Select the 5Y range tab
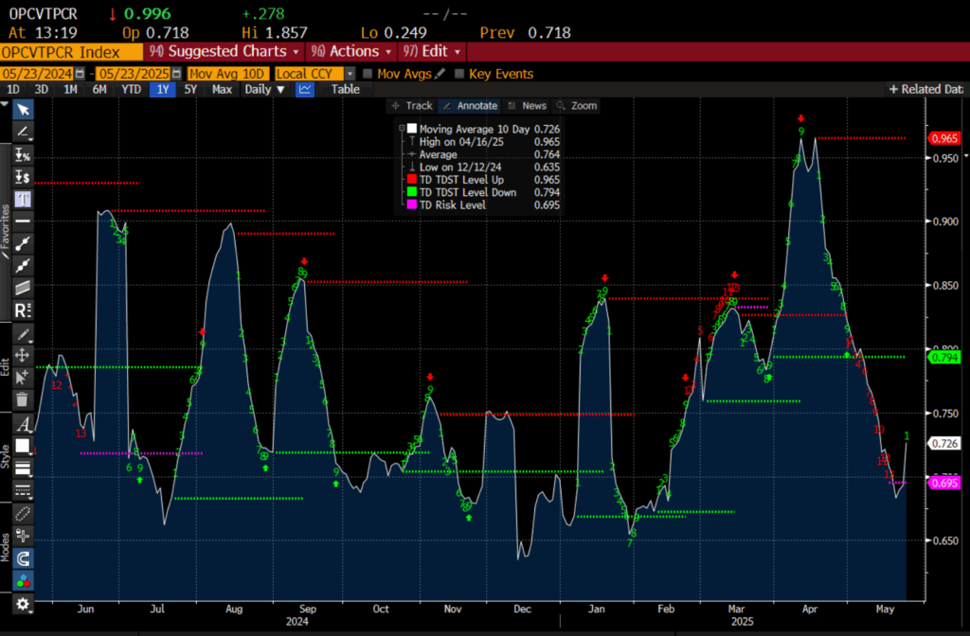This screenshot has width=970, height=636. tap(190, 90)
